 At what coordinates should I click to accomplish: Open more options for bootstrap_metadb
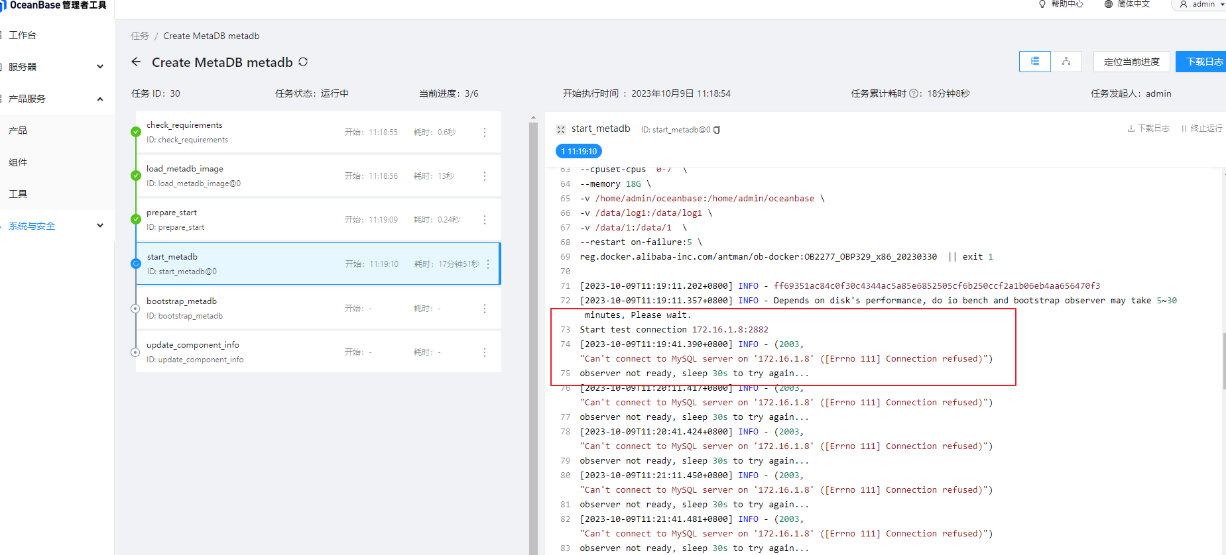[485, 309]
